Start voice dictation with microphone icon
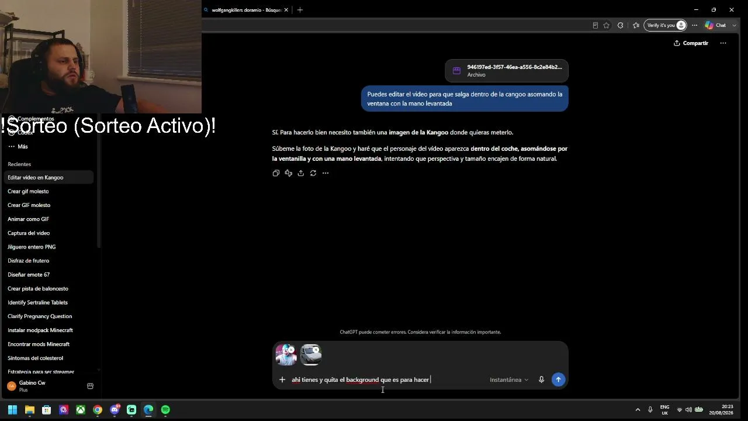 coord(541,379)
